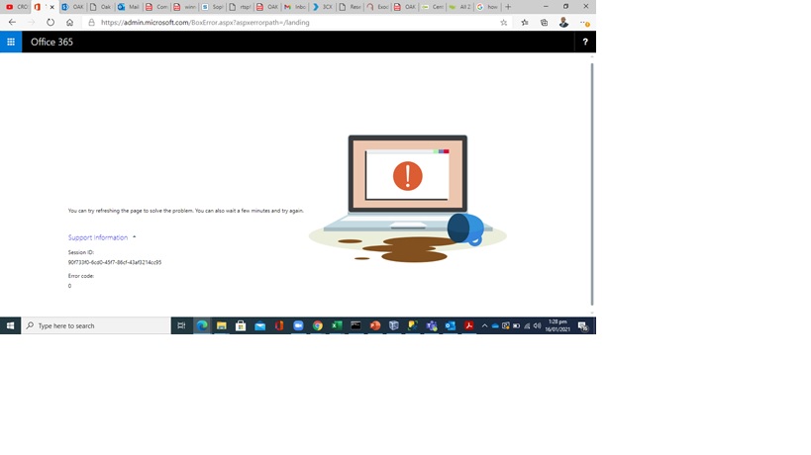Open the Office 365 app launcher waffle
This screenshot has width=811, height=455.
point(11,42)
